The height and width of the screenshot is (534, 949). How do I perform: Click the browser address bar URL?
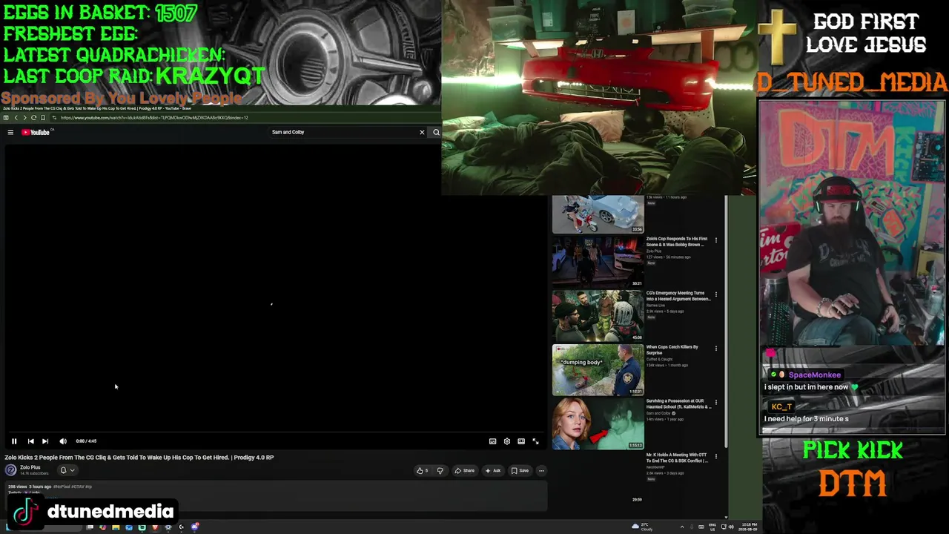click(x=154, y=118)
